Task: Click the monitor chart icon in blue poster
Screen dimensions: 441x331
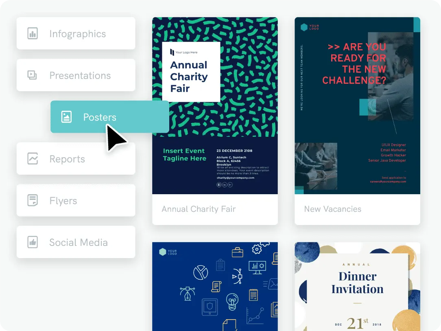Action: click(x=258, y=267)
